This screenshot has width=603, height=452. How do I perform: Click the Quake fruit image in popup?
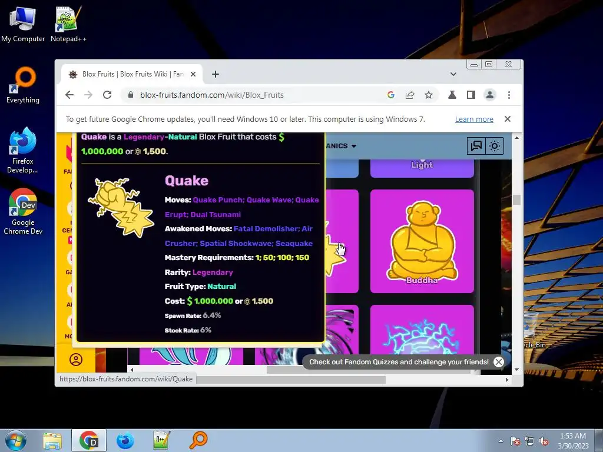pos(121,208)
